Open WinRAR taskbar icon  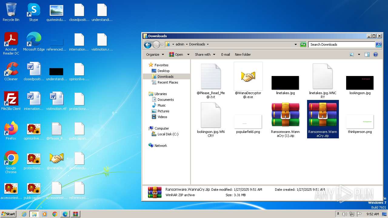pos(75,214)
